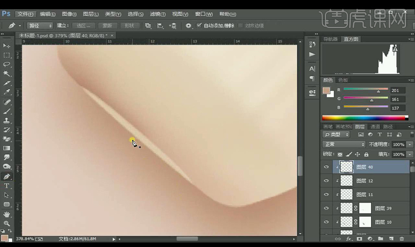This screenshot has height=247, width=415.
Task: Select the Move tool
Action: click(x=7, y=46)
